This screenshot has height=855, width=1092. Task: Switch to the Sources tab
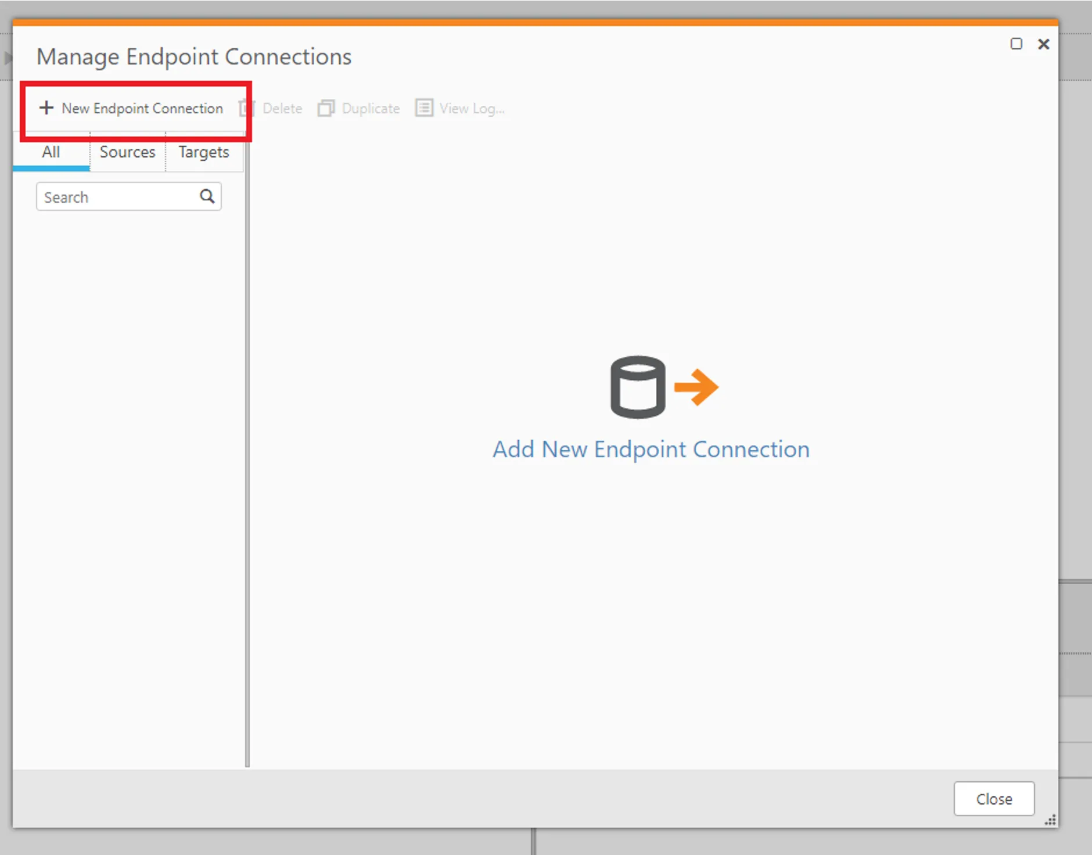pyautogui.click(x=127, y=152)
